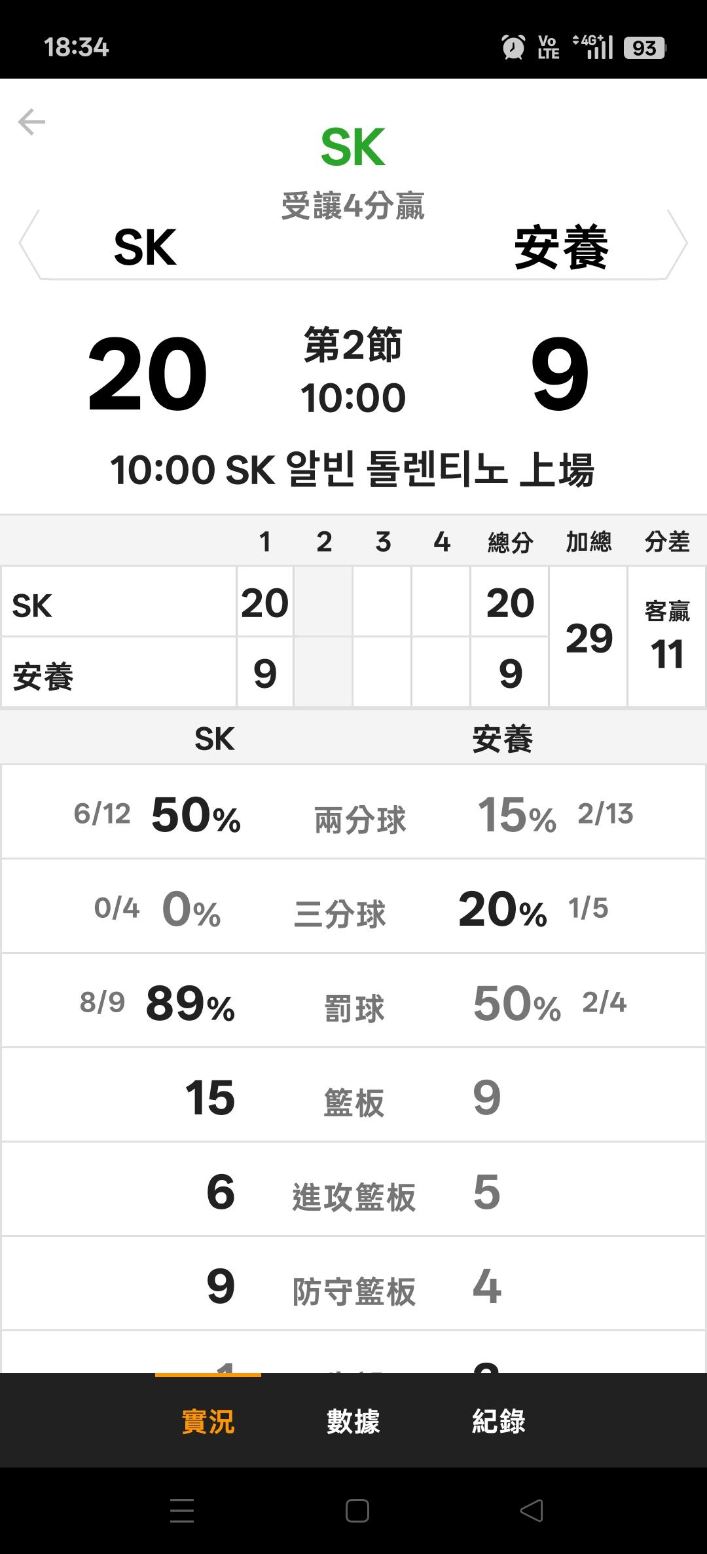Tap the alarm clock status icon
Image resolution: width=707 pixels, height=1554 pixels.
(x=513, y=47)
